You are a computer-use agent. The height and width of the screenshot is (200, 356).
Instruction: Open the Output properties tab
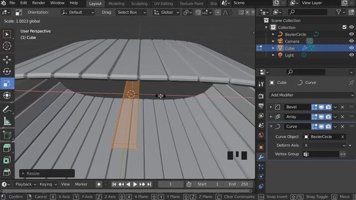click(x=261, y=106)
